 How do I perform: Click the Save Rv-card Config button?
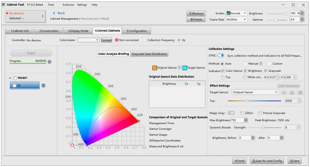point(267,161)
